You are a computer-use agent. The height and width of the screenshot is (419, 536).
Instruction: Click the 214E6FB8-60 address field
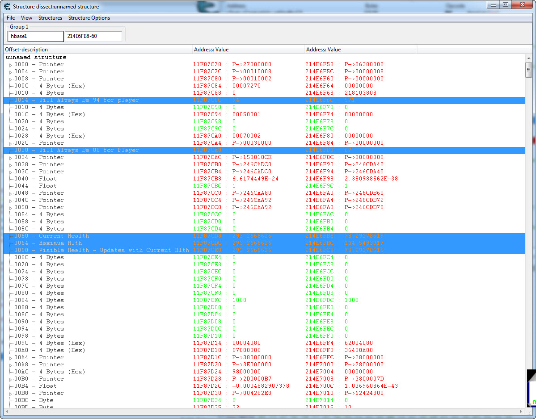[93, 36]
